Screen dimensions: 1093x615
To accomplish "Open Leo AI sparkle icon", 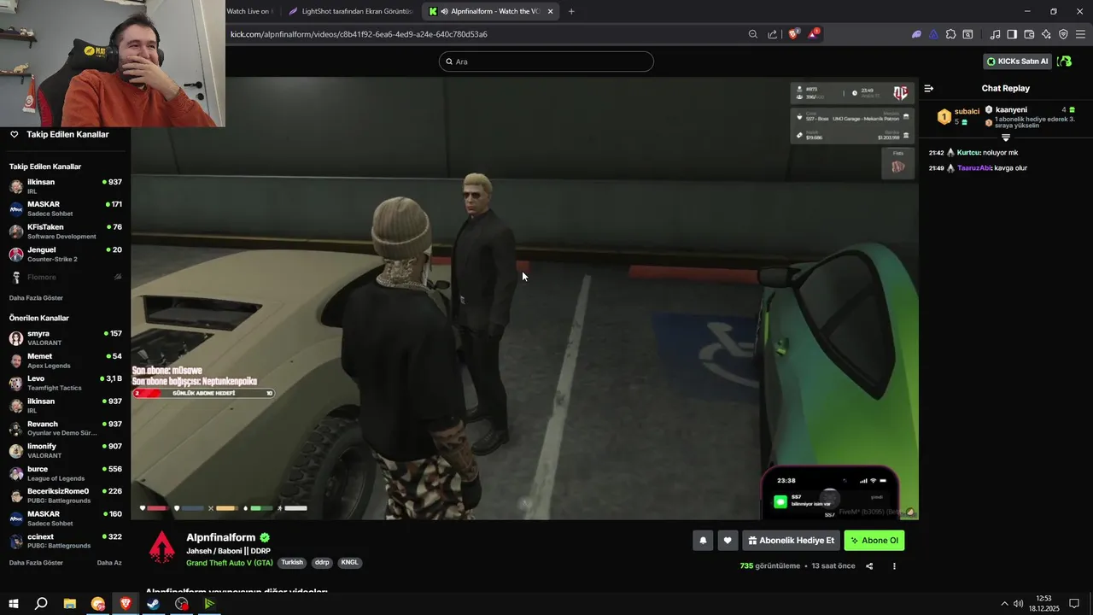I will [1046, 34].
